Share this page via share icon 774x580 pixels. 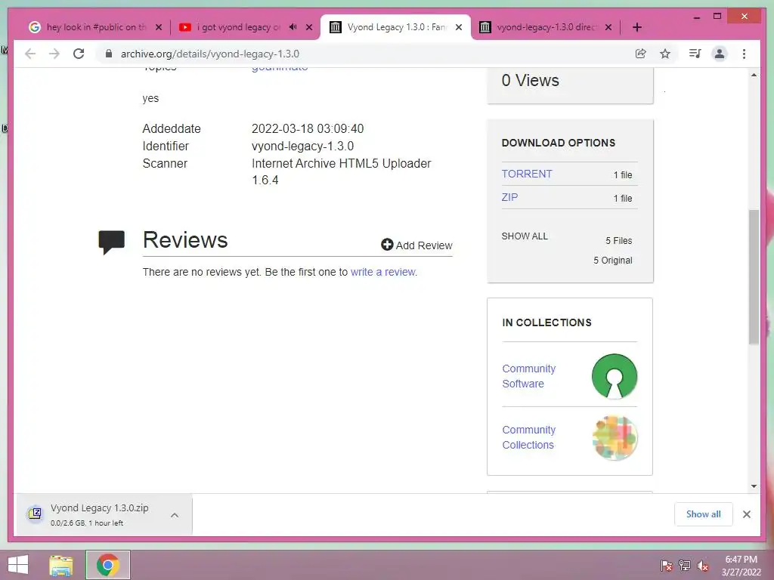[641, 54]
